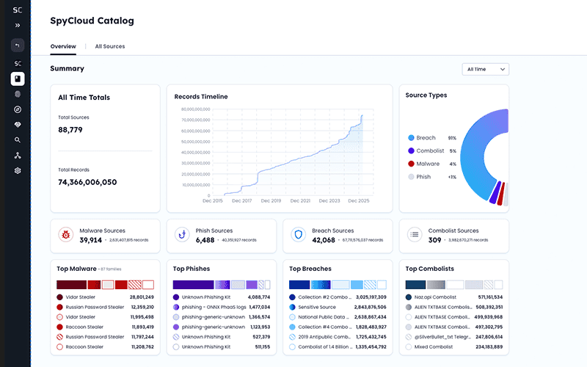This screenshot has height=367, width=587.
Task: Select ALIEN TXTBASE row with 508,392,351
Action: point(454,307)
